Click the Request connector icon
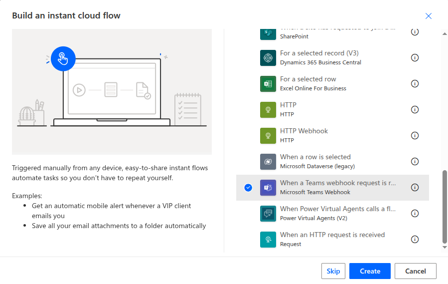448x284 pixels. tap(268, 240)
